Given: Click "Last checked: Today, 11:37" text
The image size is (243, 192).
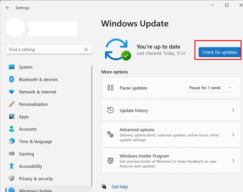Looking at the screenshot, I should click(161, 53).
